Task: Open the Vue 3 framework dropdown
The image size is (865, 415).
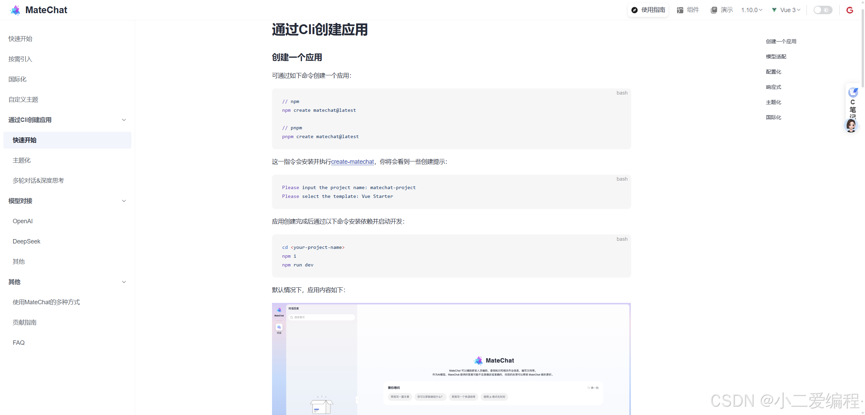Action: [x=786, y=10]
